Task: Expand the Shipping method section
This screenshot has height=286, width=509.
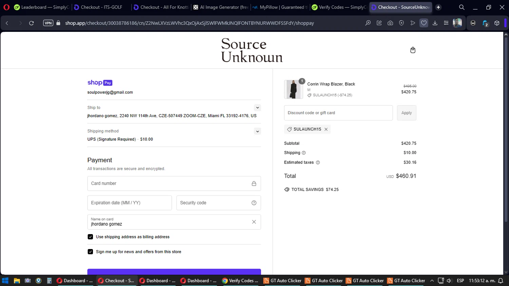Action: [258, 131]
